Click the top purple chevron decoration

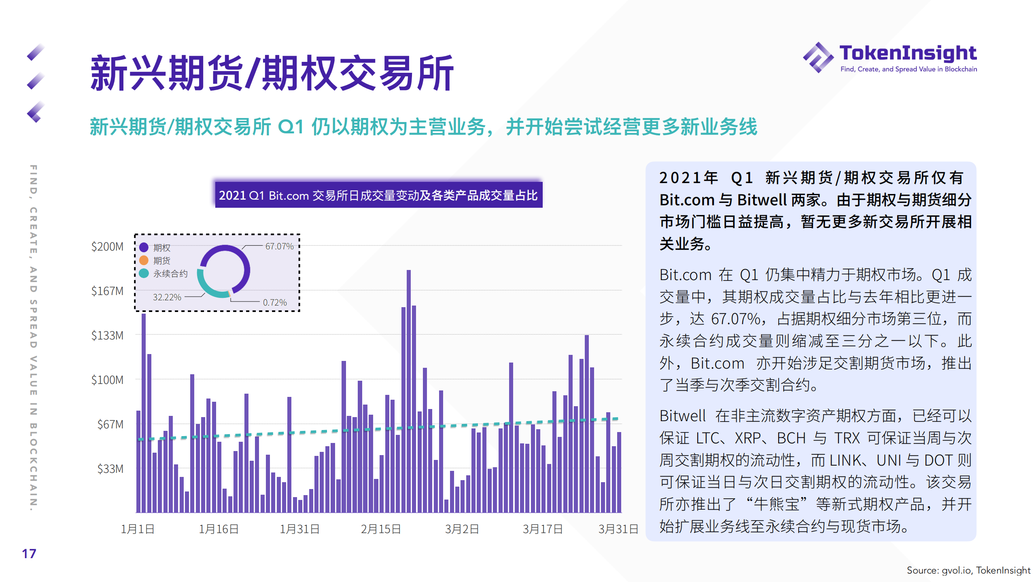[x=36, y=52]
